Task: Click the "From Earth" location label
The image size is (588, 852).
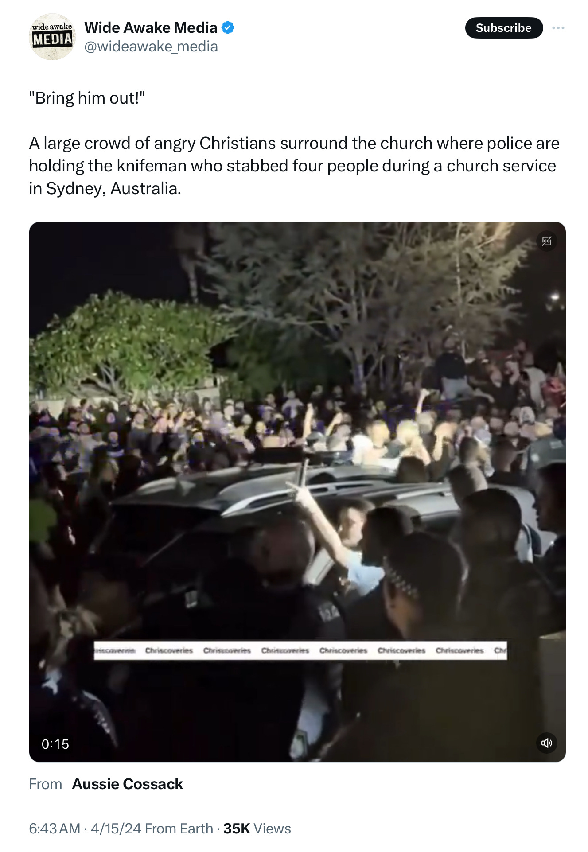Action: 179,829
